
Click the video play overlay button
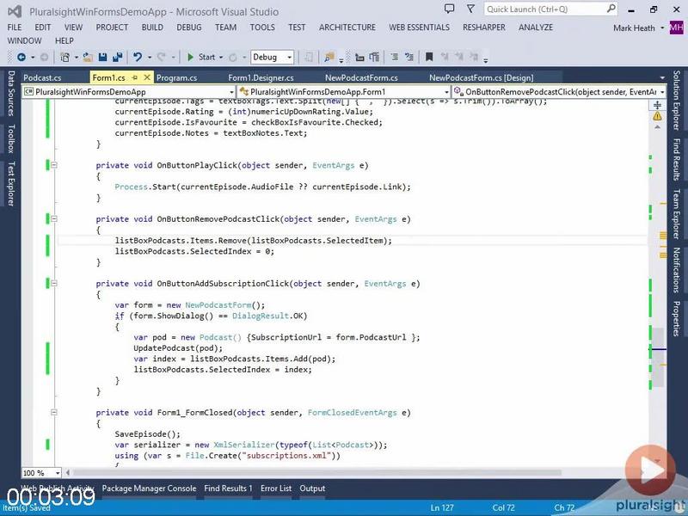[650, 470]
